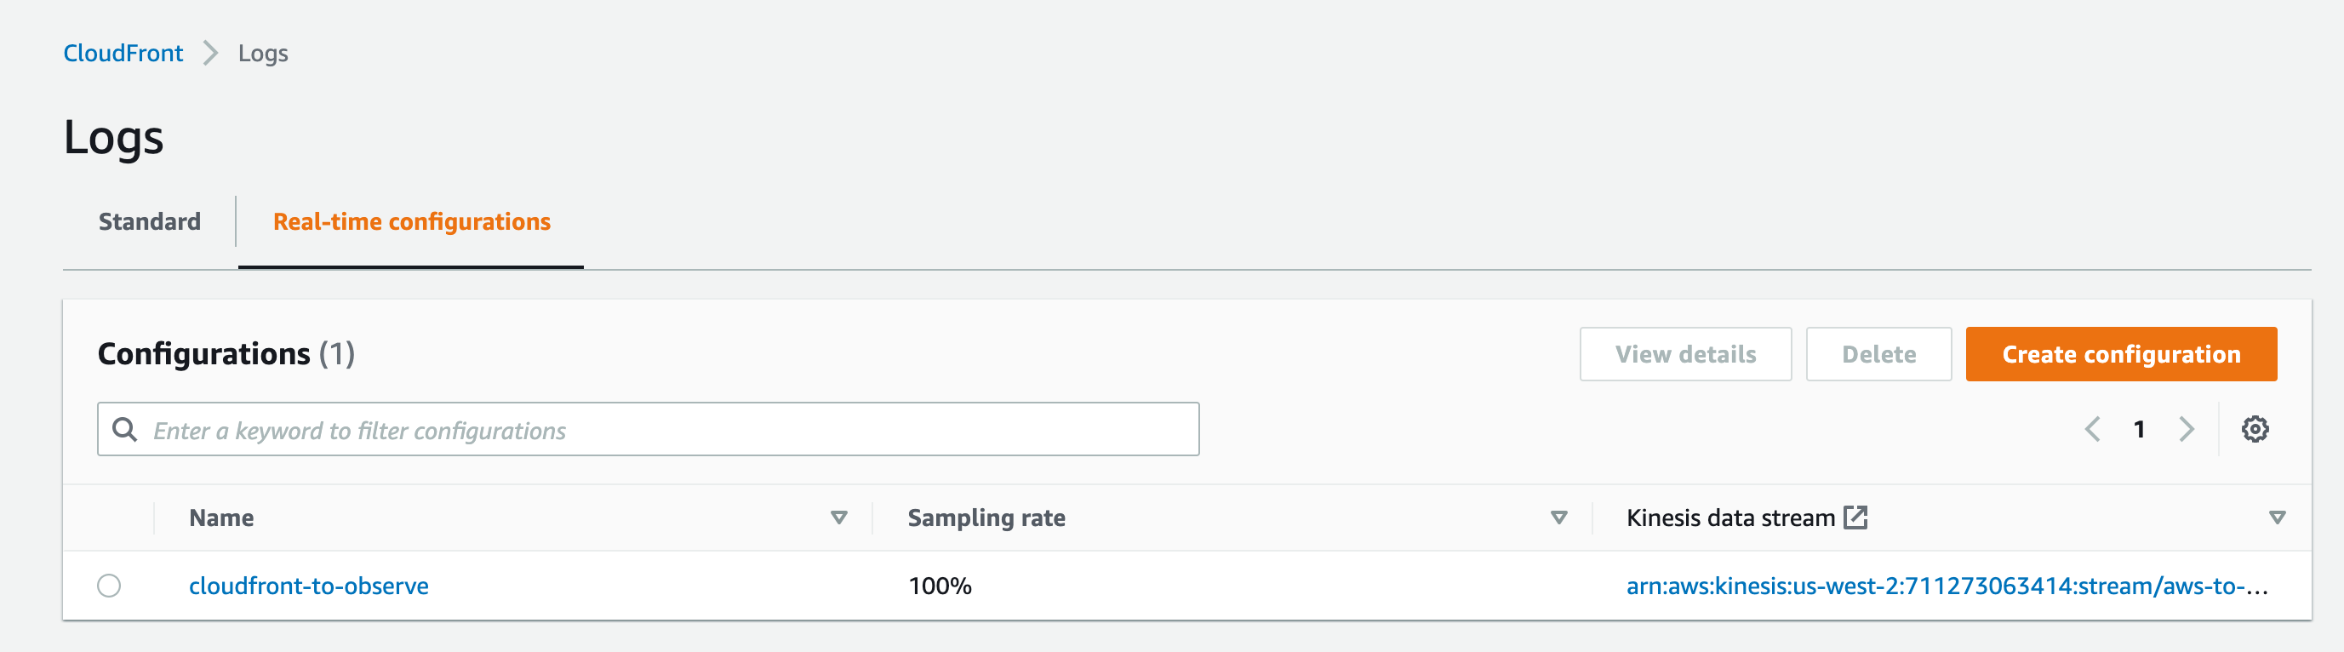
Task: Sort by Name column arrow
Action: 839,518
